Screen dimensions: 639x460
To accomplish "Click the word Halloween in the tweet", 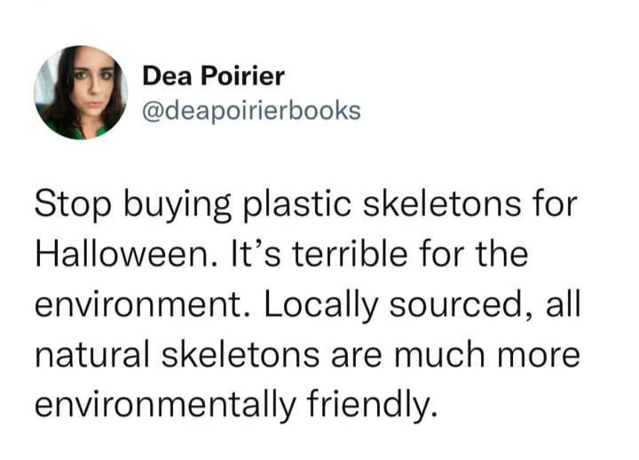I will point(126,254).
